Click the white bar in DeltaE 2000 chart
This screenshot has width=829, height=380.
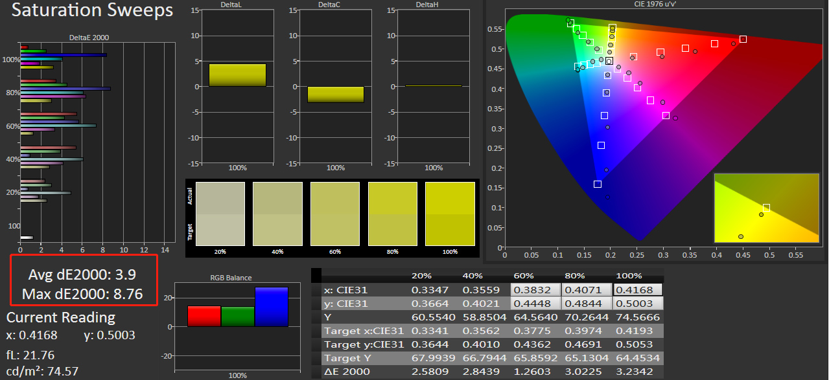[x=27, y=238]
